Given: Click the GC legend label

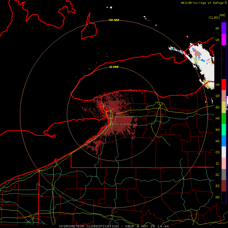Looking at the screenshot, I should tap(217, 175).
